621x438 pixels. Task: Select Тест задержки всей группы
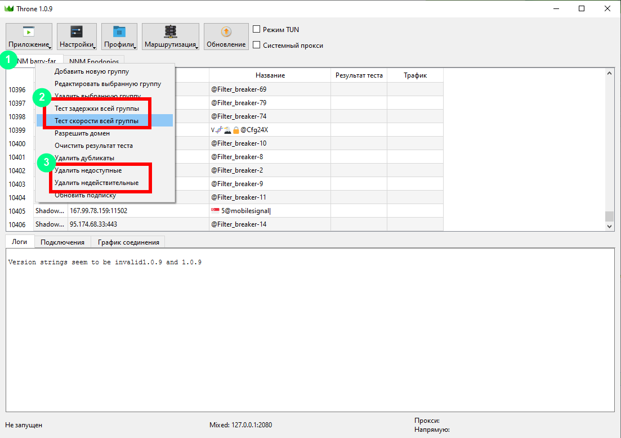point(105,108)
